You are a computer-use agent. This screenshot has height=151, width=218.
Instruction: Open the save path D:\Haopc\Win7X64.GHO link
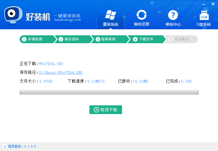pyautogui.click(x=61, y=72)
